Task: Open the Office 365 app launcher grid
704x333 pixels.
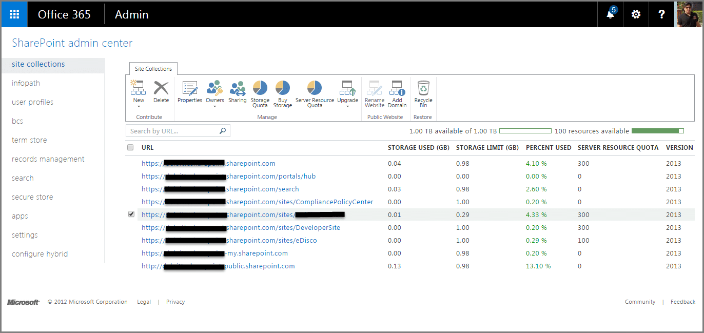Action: pyautogui.click(x=14, y=14)
